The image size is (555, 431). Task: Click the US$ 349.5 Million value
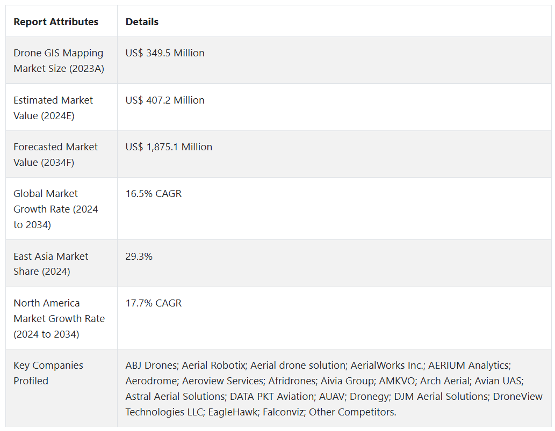point(165,53)
